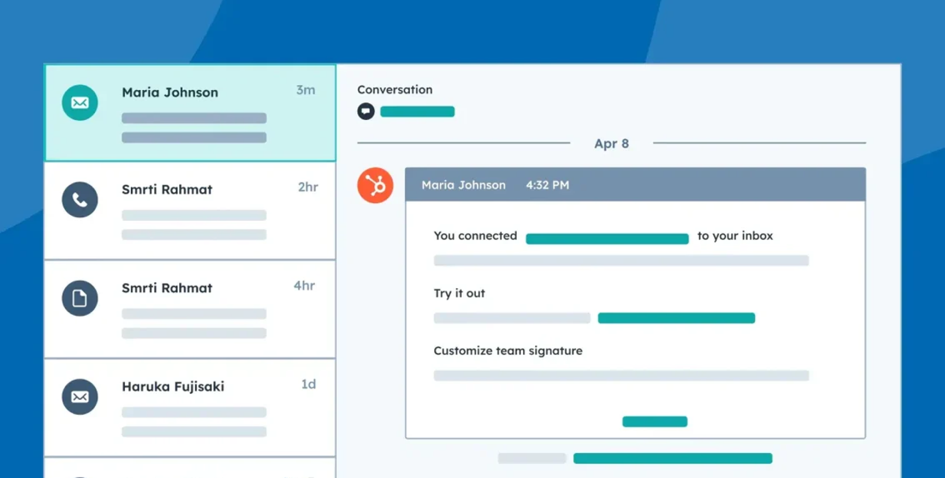
Task: Click the teal email icon beside Maria Johnson
Action: pos(80,103)
